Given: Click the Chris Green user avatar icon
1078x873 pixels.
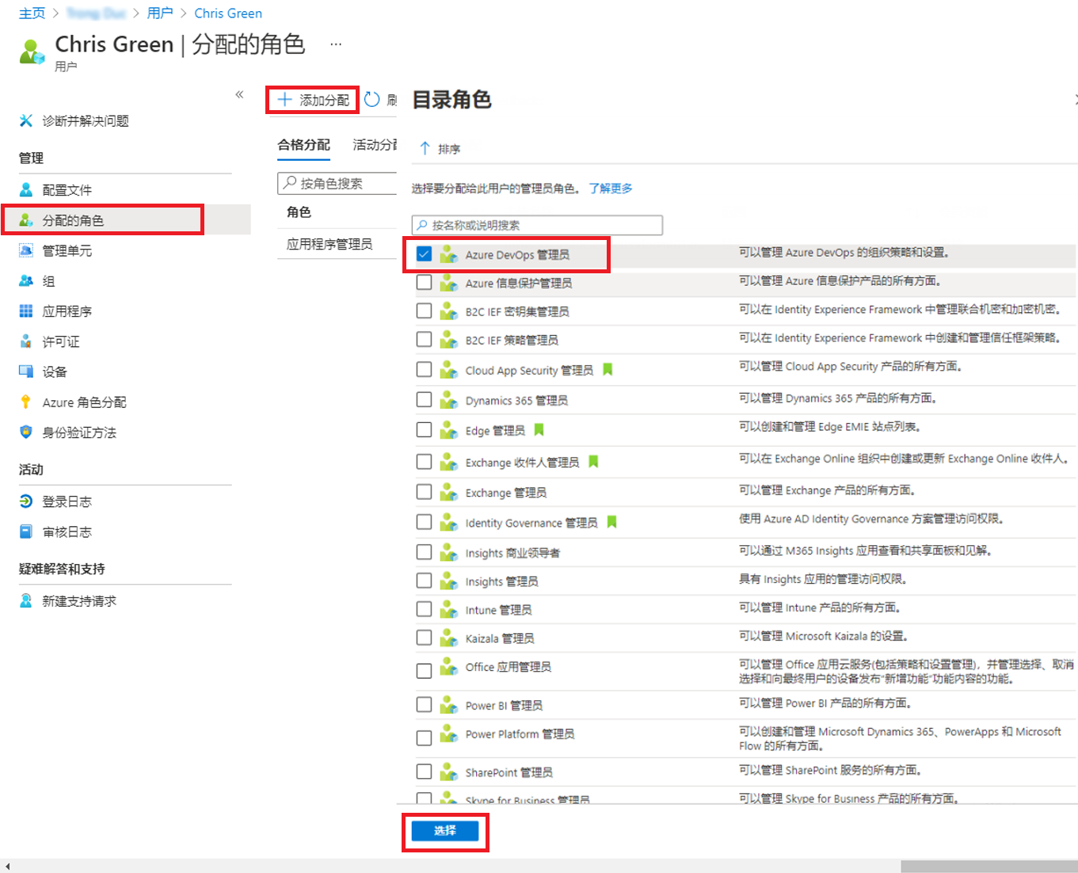Looking at the screenshot, I should [x=32, y=52].
